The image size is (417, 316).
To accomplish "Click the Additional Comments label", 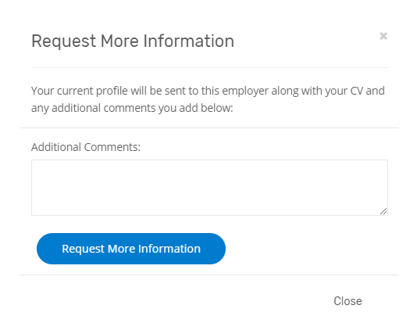I will pyautogui.click(x=86, y=147).
